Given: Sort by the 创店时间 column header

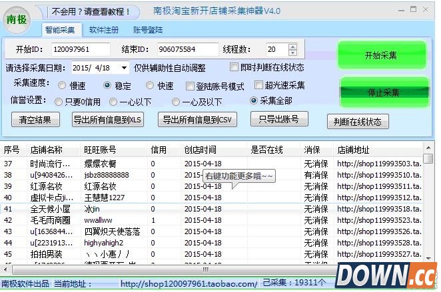Looking at the screenshot, I should coord(213,150).
